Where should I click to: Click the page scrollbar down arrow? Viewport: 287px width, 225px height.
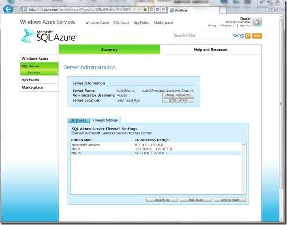tap(281, 219)
